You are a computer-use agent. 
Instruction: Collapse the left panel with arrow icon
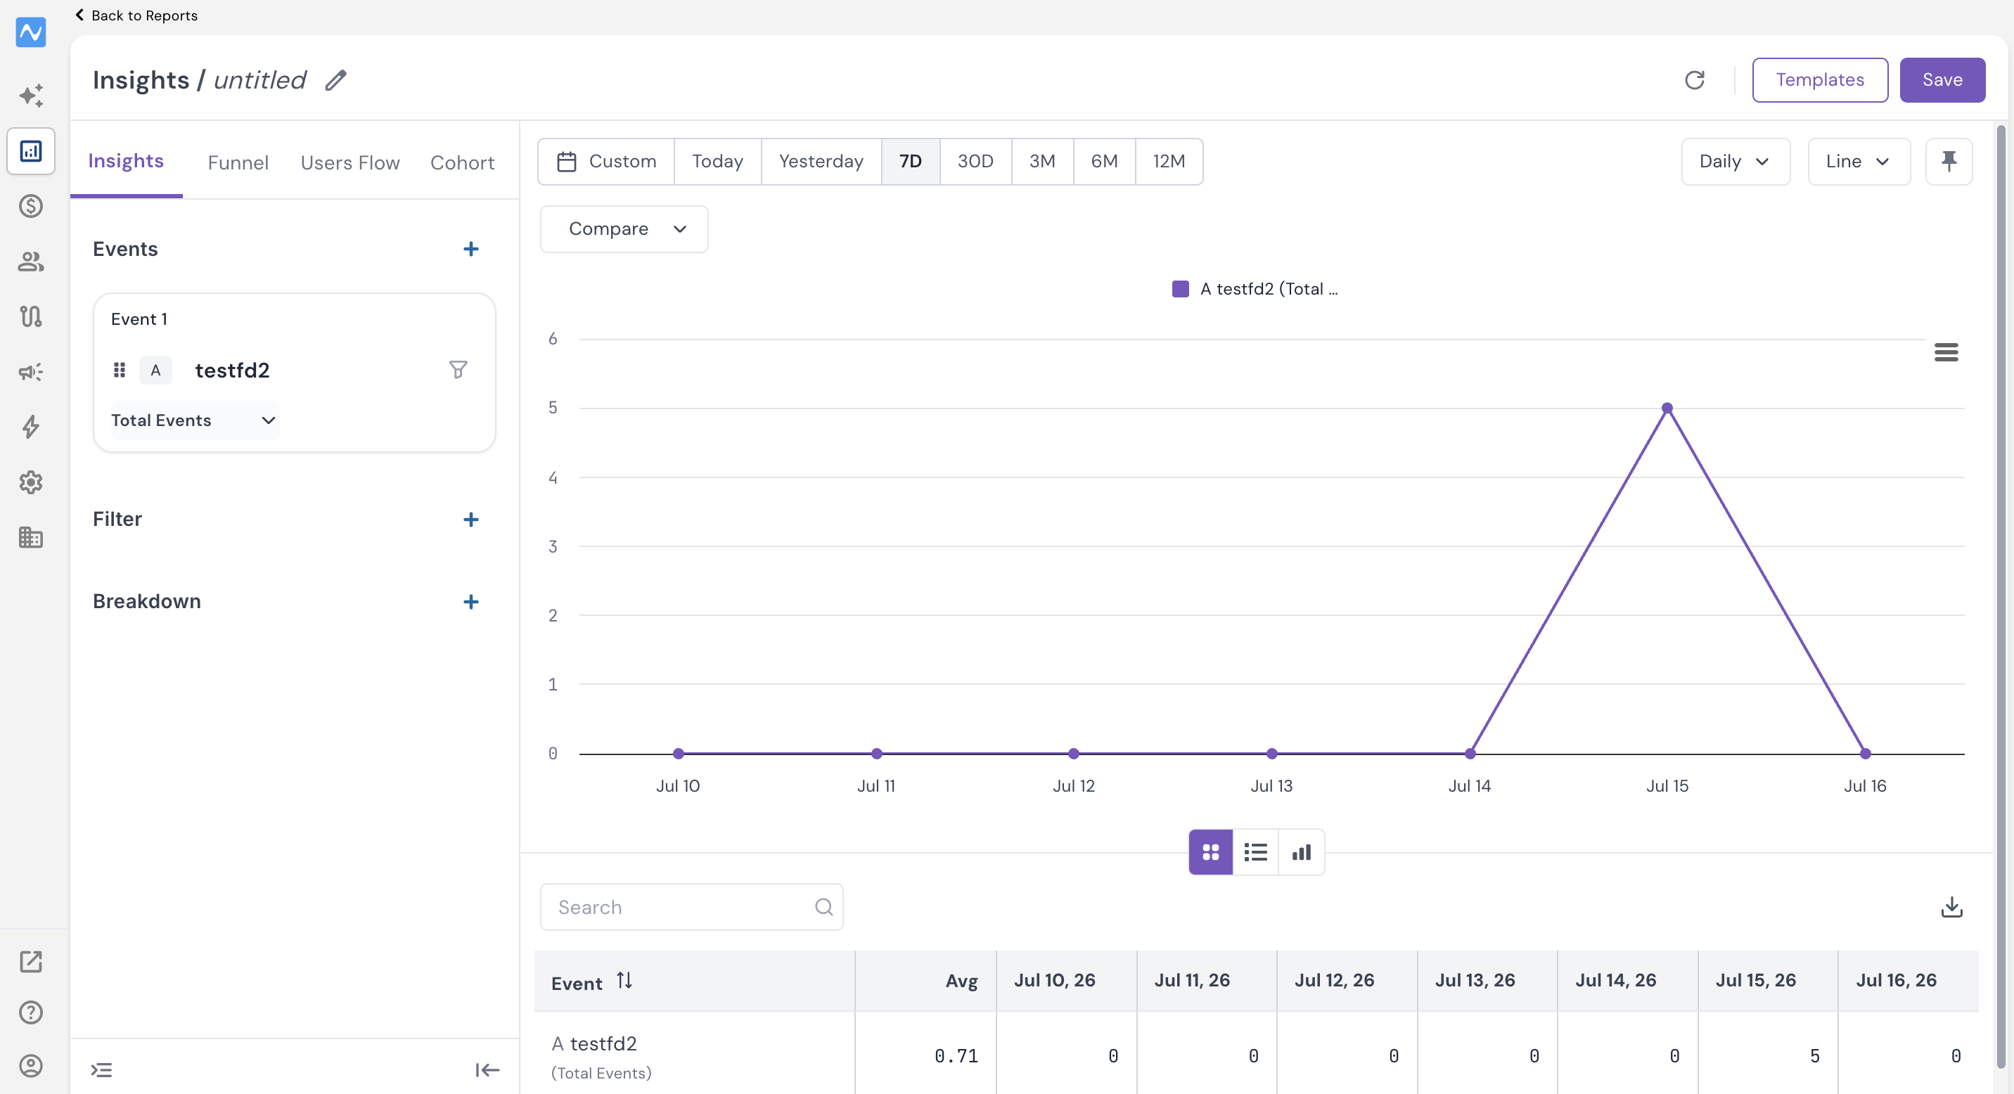coord(487,1070)
